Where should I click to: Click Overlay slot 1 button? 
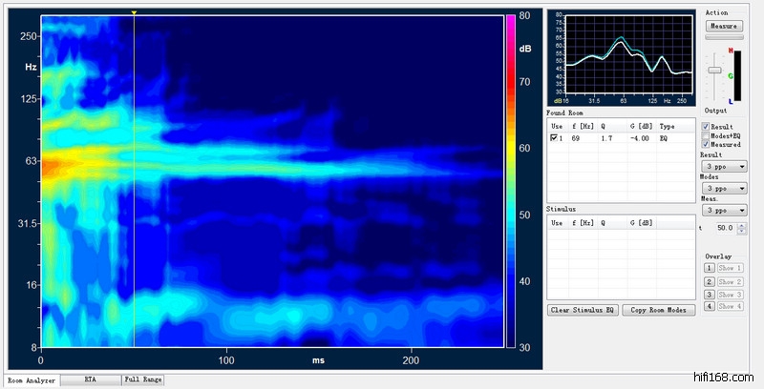710,268
